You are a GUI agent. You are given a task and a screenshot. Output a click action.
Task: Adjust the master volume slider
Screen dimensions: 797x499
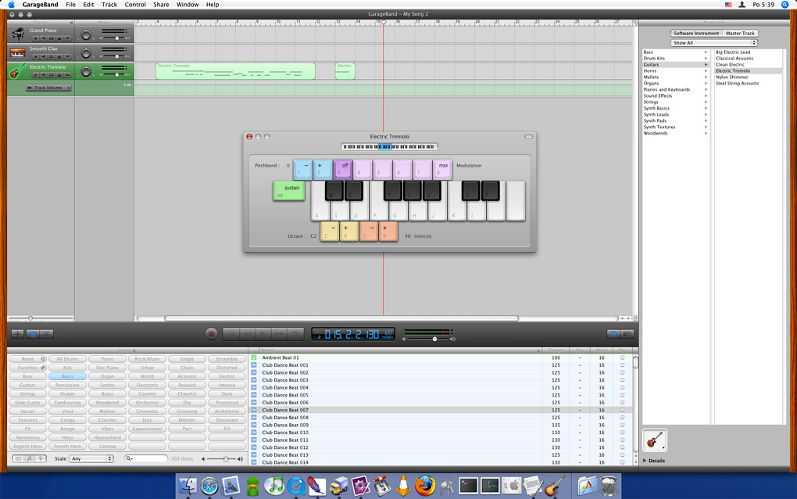[434, 339]
